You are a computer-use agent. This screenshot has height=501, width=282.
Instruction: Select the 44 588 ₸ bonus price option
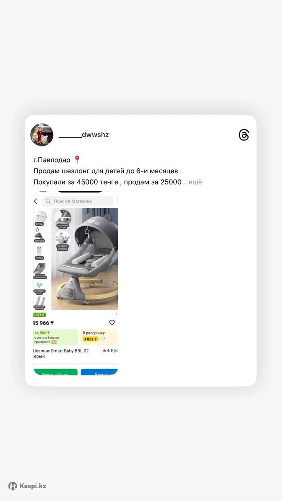(x=56, y=337)
